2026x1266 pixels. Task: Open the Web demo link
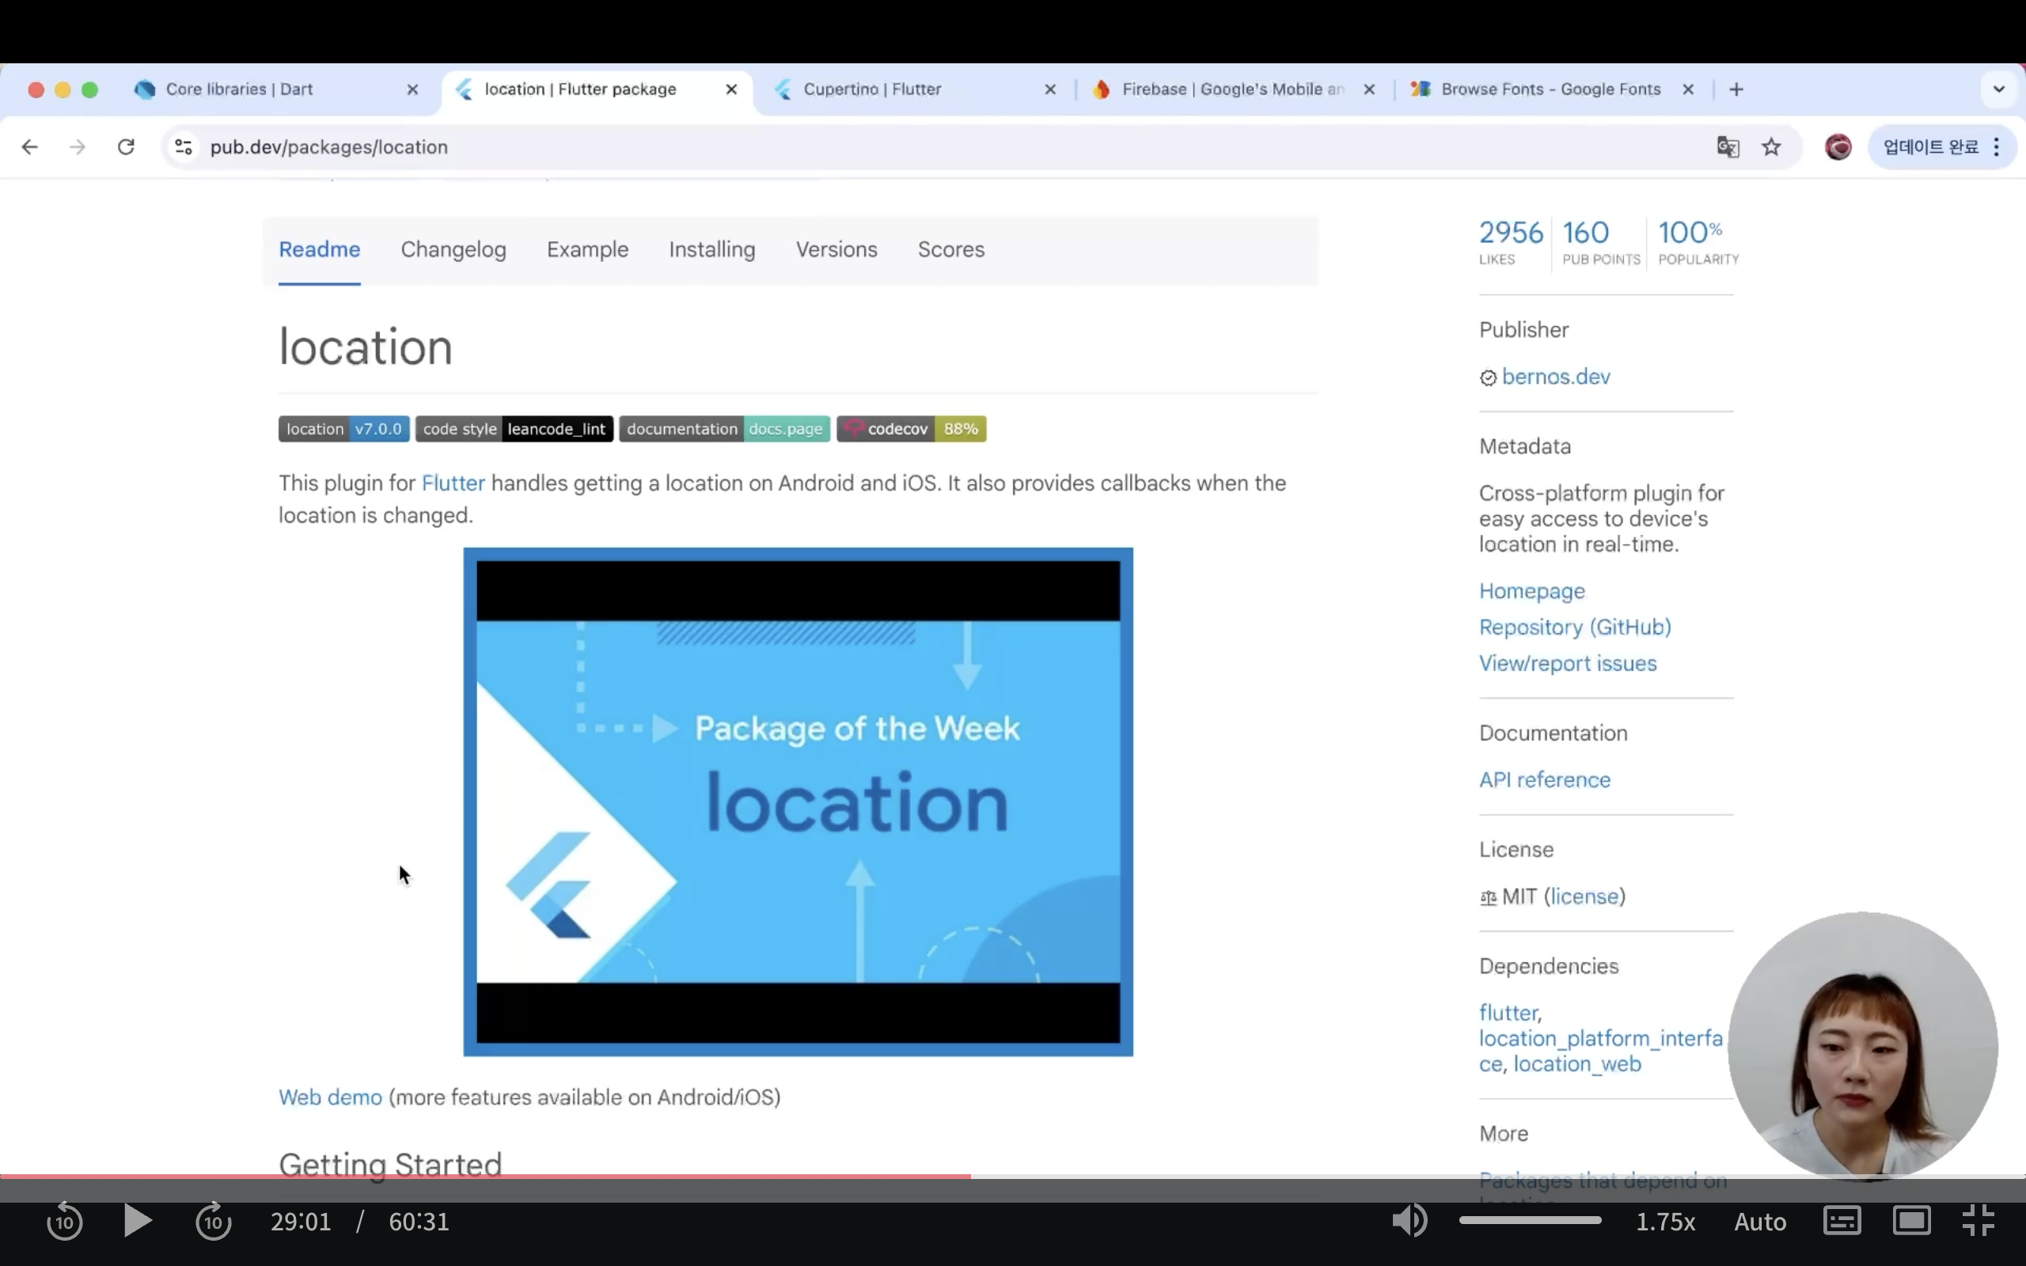coord(331,1097)
